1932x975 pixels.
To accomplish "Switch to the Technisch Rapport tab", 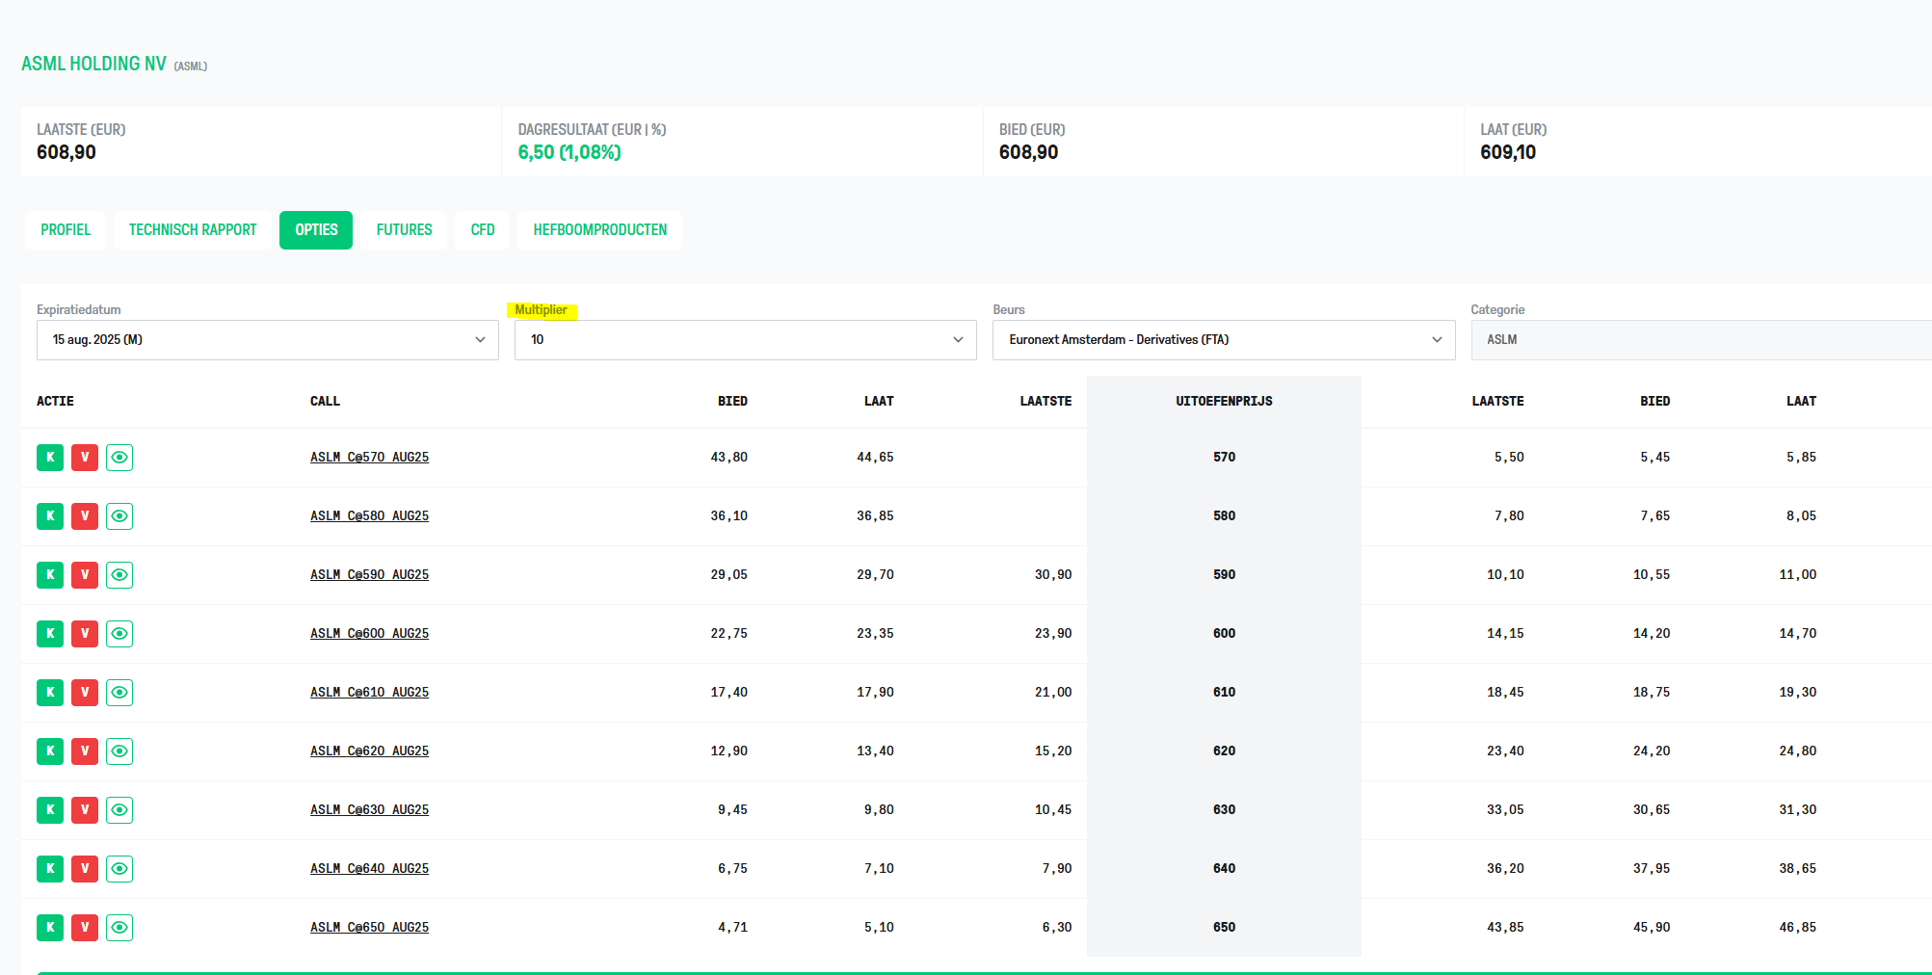I will point(193,230).
